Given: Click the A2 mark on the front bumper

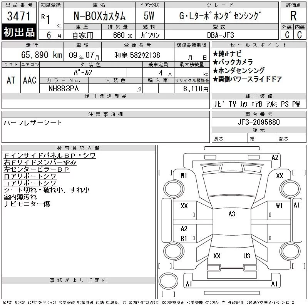Looking at the screenshot, I should (275, 157).
